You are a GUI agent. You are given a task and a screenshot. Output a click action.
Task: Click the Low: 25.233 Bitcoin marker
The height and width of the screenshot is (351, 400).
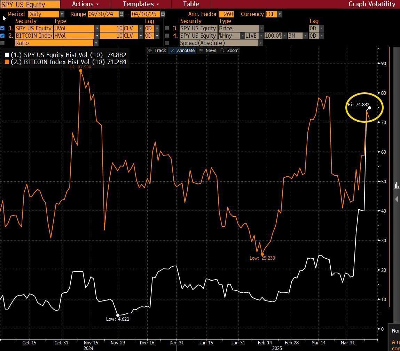[x=262, y=254]
